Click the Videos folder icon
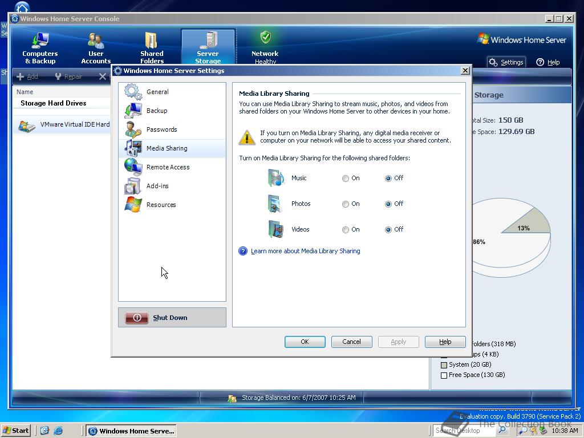Viewport: 584px width, 438px height. [275, 229]
